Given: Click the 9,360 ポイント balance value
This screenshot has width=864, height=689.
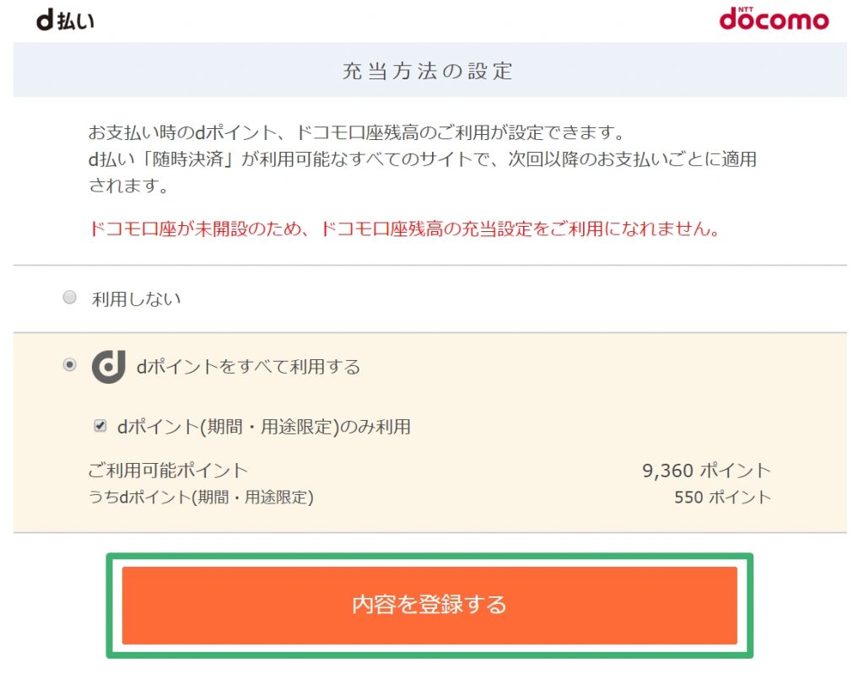Looking at the screenshot, I should pos(706,471).
